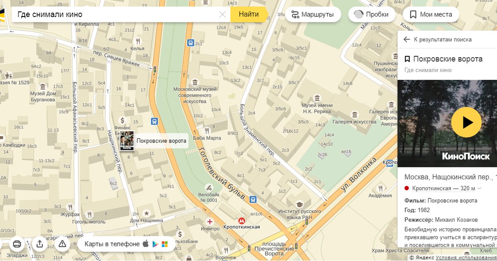This screenshot has height=261, width=497.
Task: Click the Кропоткинская metro station icon
Action: coord(241,220)
